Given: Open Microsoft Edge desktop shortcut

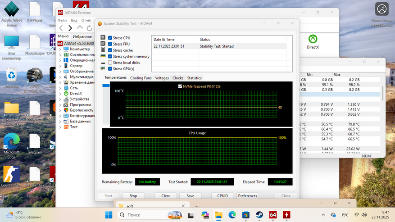Looking at the screenshot, I should [x=11, y=146].
